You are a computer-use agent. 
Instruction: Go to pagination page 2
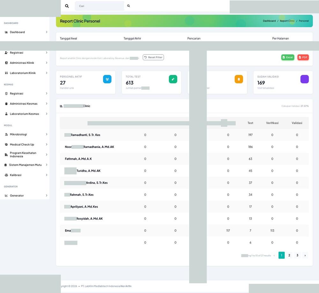coord(289,255)
